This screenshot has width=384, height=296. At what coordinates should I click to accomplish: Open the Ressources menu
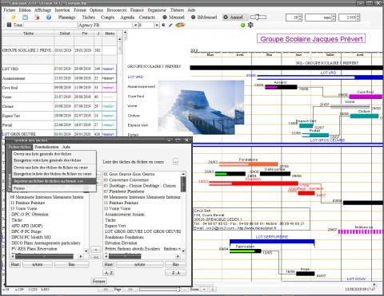pyautogui.click(x=117, y=10)
